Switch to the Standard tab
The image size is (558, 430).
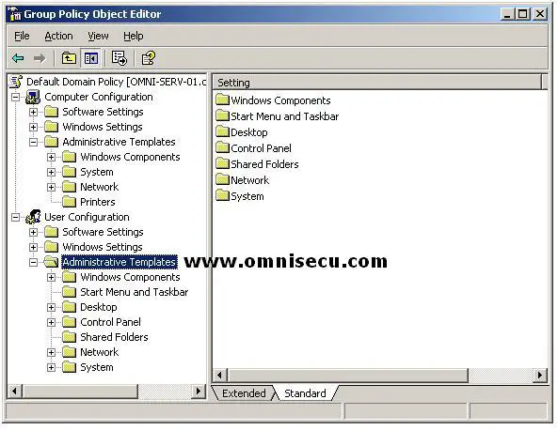(x=305, y=393)
